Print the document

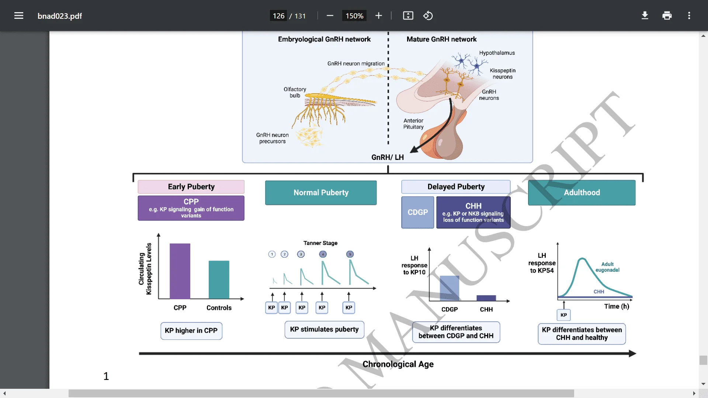[667, 15]
